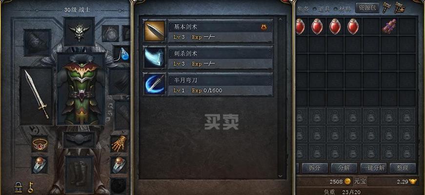This screenshot has width=425, height=195.
Task: Click the 一键分解 button
Action: click(373, 168)
